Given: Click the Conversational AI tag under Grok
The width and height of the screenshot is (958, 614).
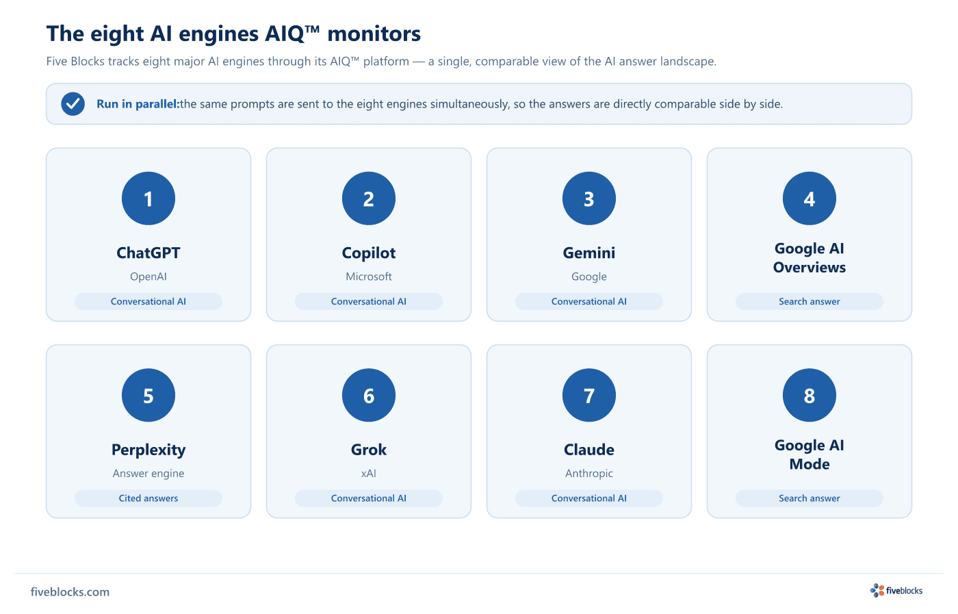Looking at the screenshot, I should pyautogui.click(x=369, y=498).
